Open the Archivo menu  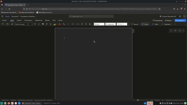tap(4, 20)
